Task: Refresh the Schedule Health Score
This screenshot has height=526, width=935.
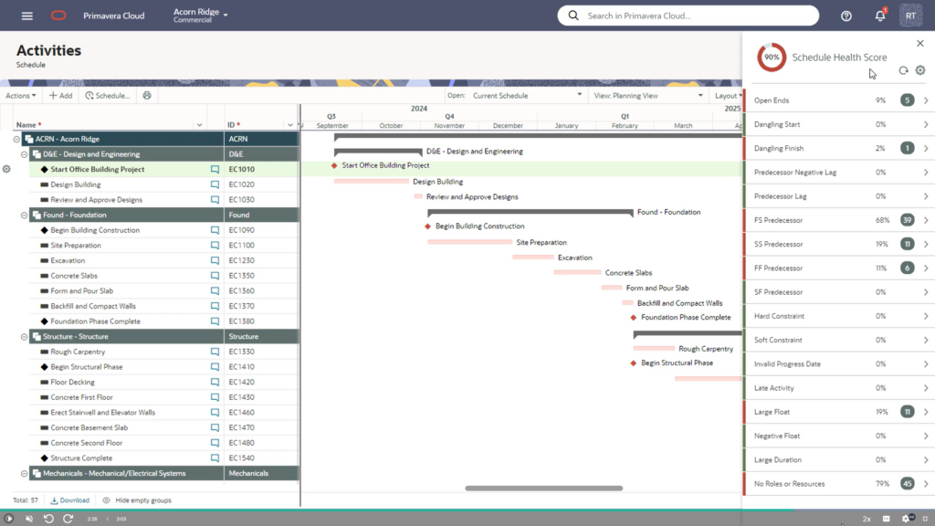Action: (x=903, y=70)
